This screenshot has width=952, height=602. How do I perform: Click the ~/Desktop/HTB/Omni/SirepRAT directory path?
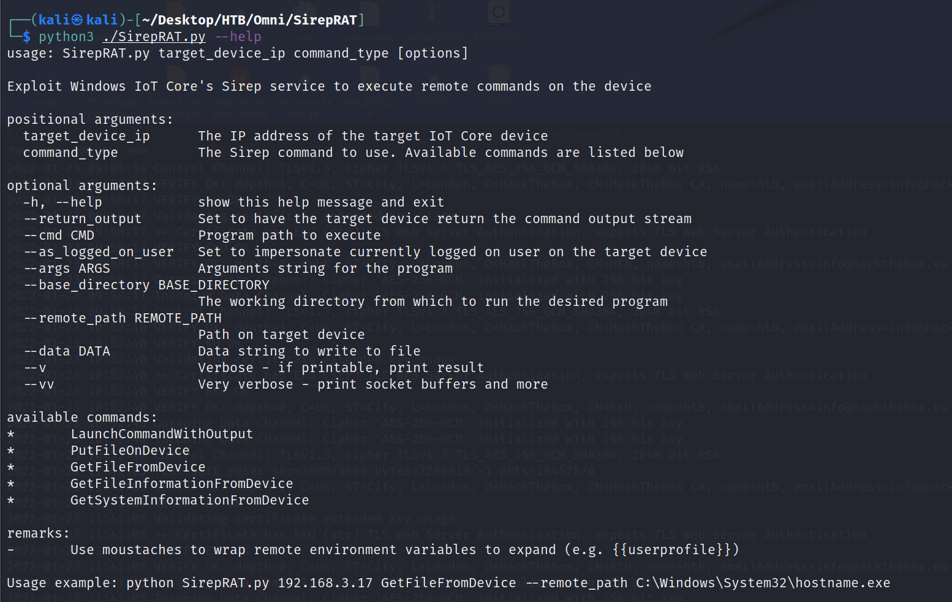click(x=249, y=20)
